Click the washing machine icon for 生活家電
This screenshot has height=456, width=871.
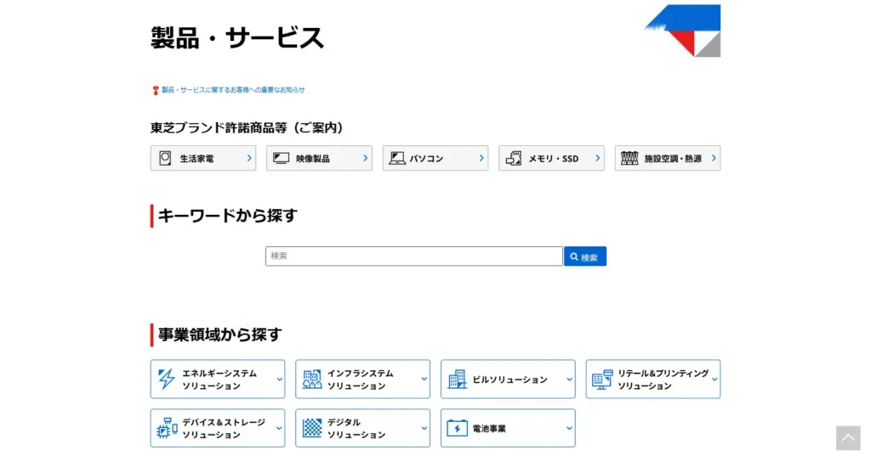pos(165,158)
